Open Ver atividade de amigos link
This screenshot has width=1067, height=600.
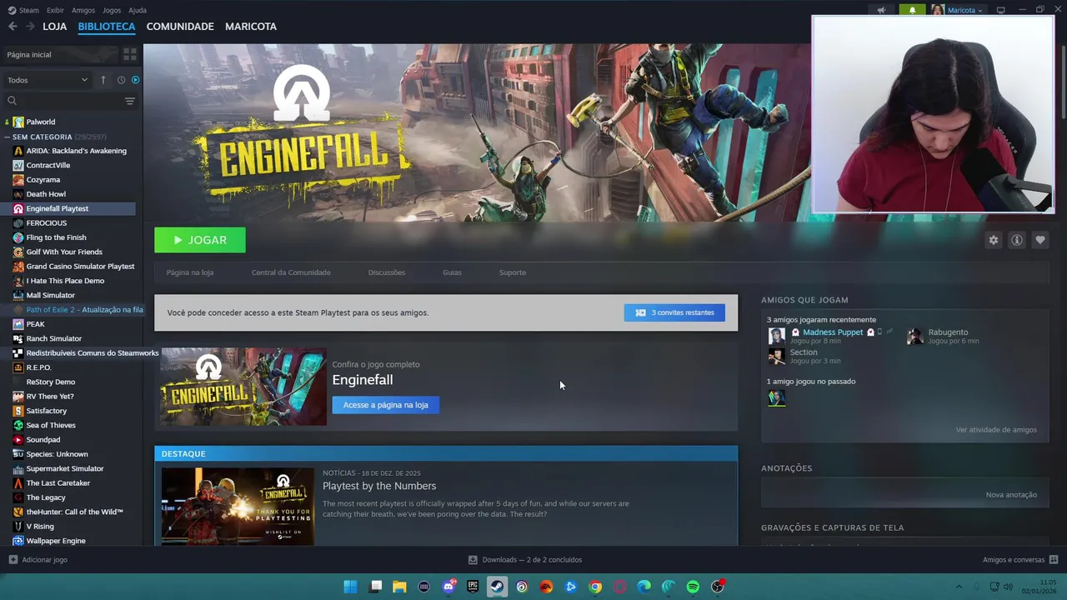pos(996,430)
